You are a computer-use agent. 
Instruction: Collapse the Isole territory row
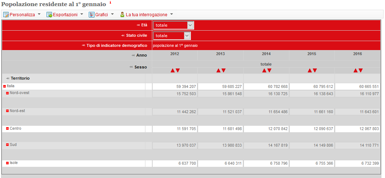7,163
